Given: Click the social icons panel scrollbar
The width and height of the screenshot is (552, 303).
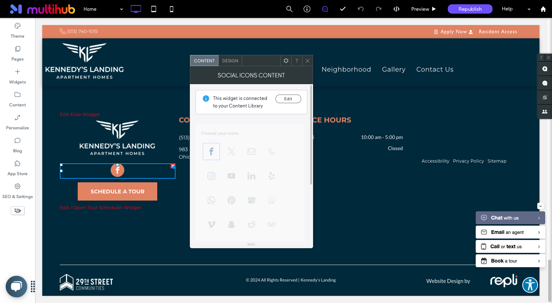Looking at the screenshot, I should click(x=311, y=135).
